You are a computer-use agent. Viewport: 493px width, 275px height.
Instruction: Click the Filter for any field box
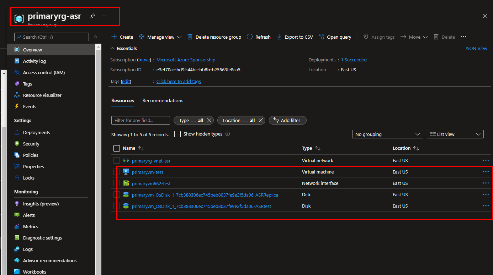click(x=141, y=120)
